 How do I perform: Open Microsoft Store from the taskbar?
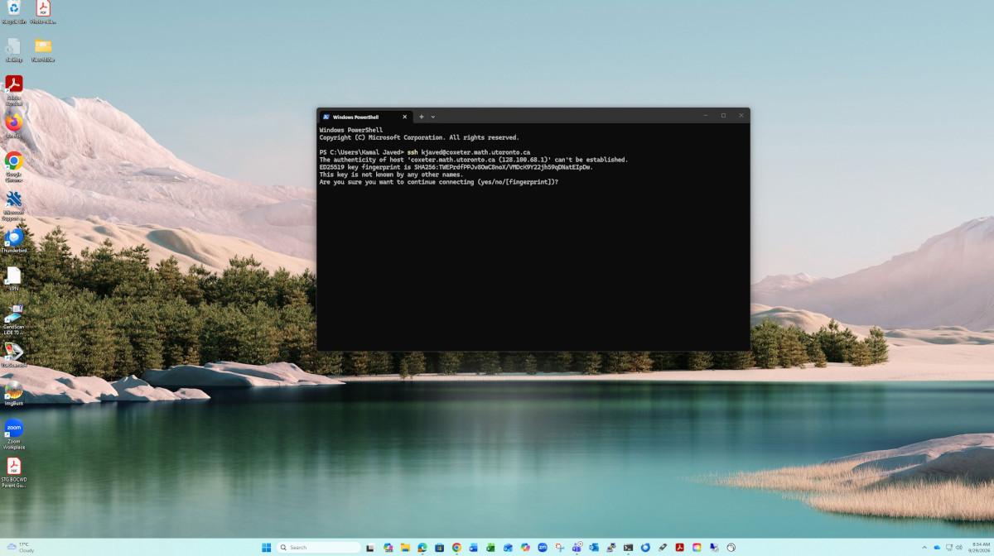pos(439,547)
